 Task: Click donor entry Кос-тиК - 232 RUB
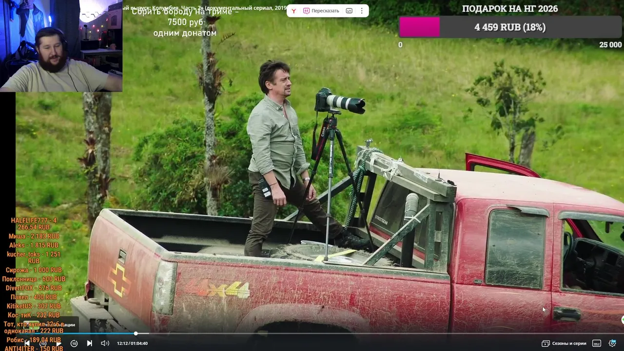pyautogui.click(x=34, y=315)
